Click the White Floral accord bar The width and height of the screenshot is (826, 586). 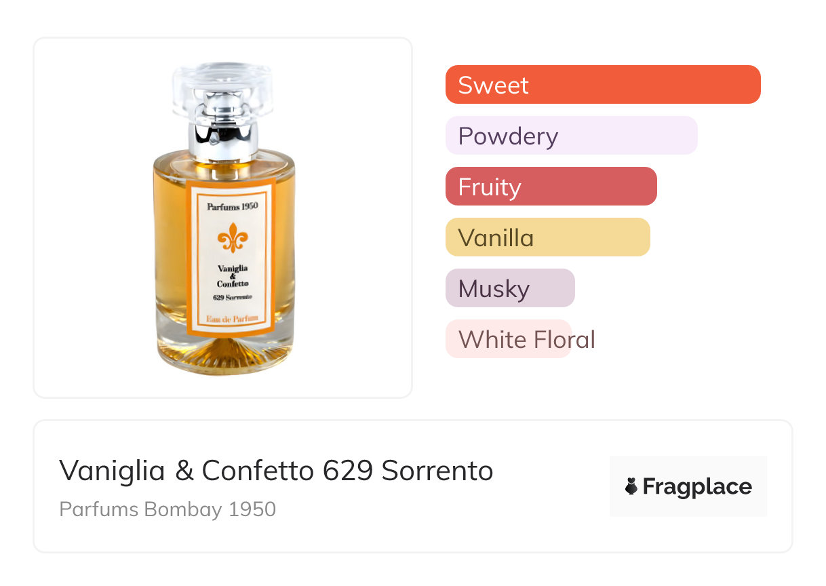click(509, 339)
